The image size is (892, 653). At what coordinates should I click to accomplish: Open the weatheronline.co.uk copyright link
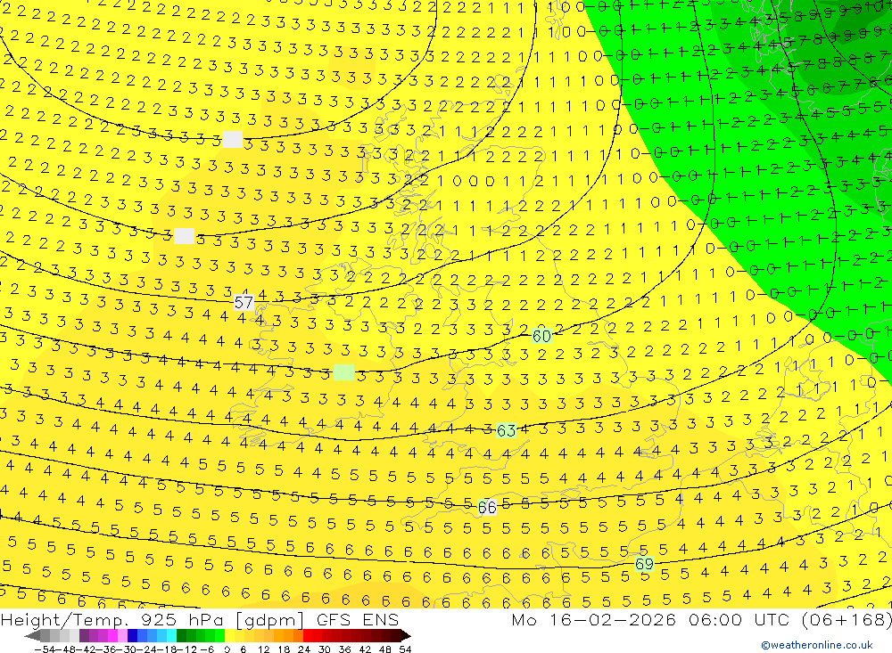(817, 644)
